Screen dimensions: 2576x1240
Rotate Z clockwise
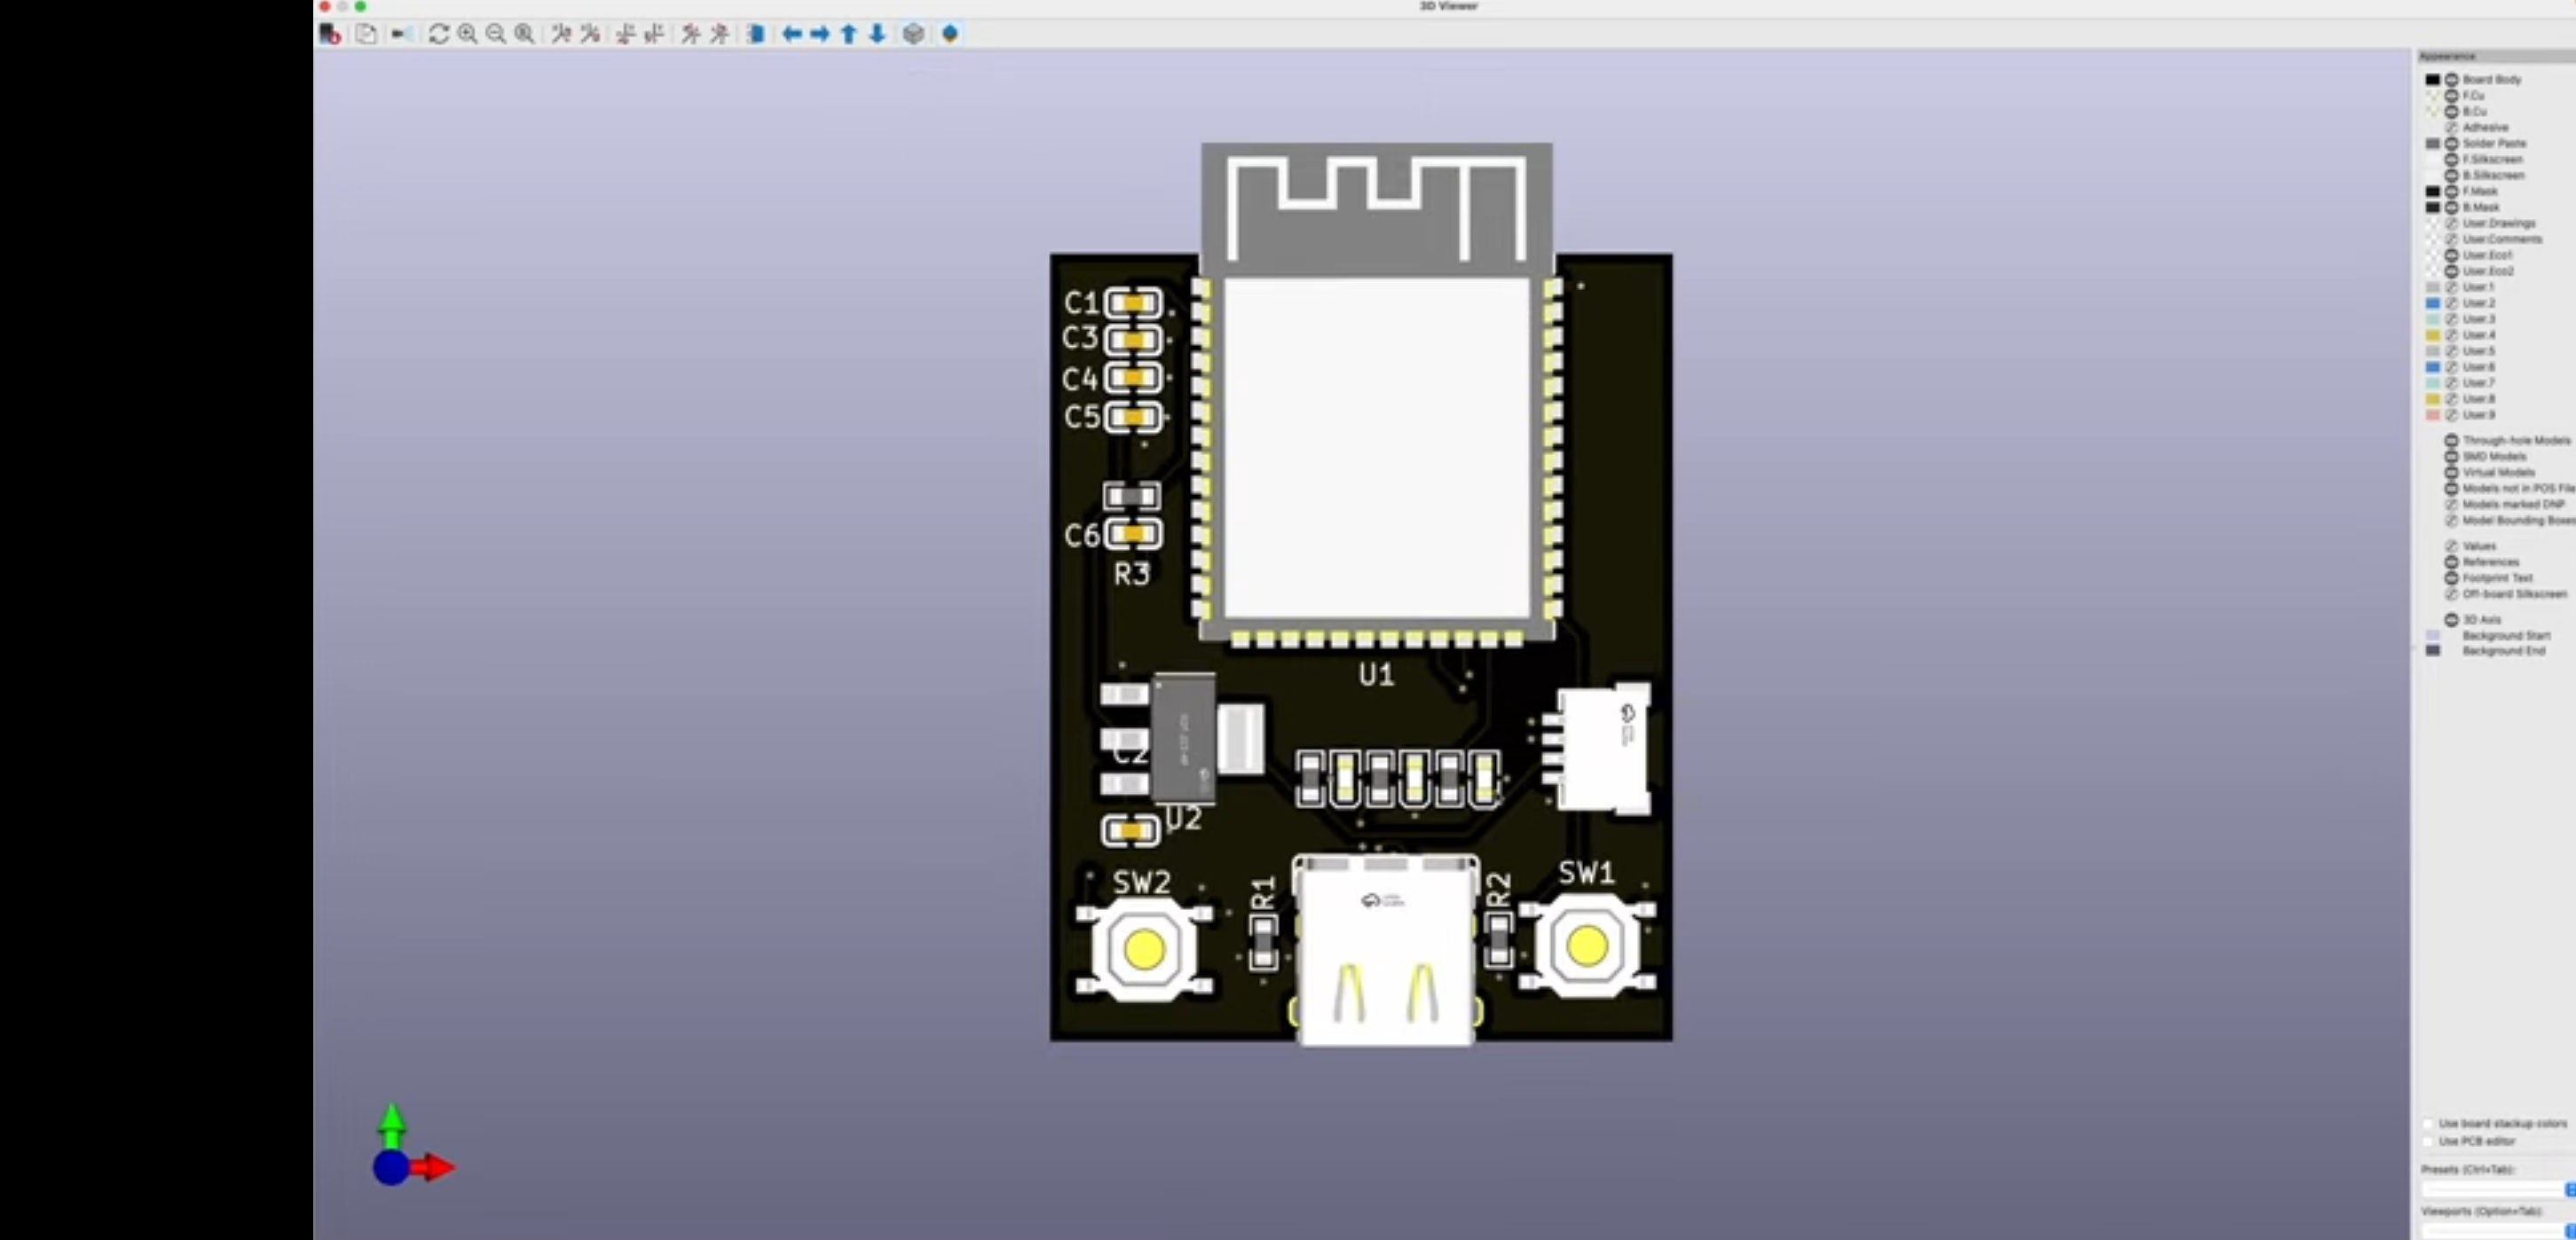(691, 34)
